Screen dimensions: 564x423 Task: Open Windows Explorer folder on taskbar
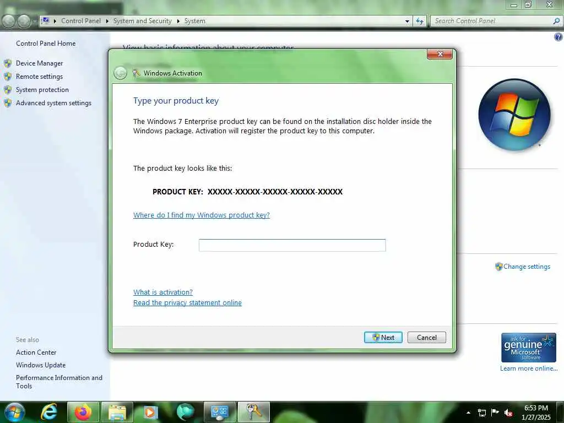pyautogui.click(x=117, y=412)
